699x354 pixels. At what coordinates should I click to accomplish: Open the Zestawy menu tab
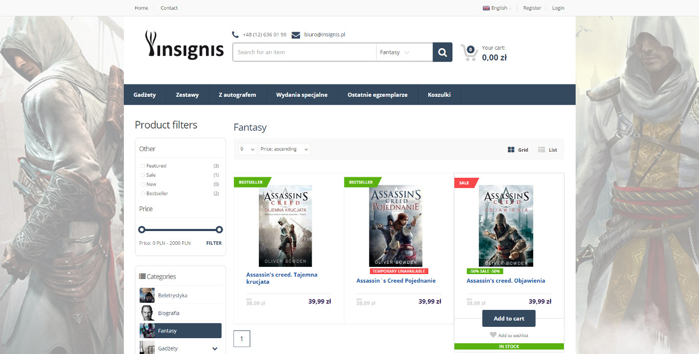coord(187,95)
